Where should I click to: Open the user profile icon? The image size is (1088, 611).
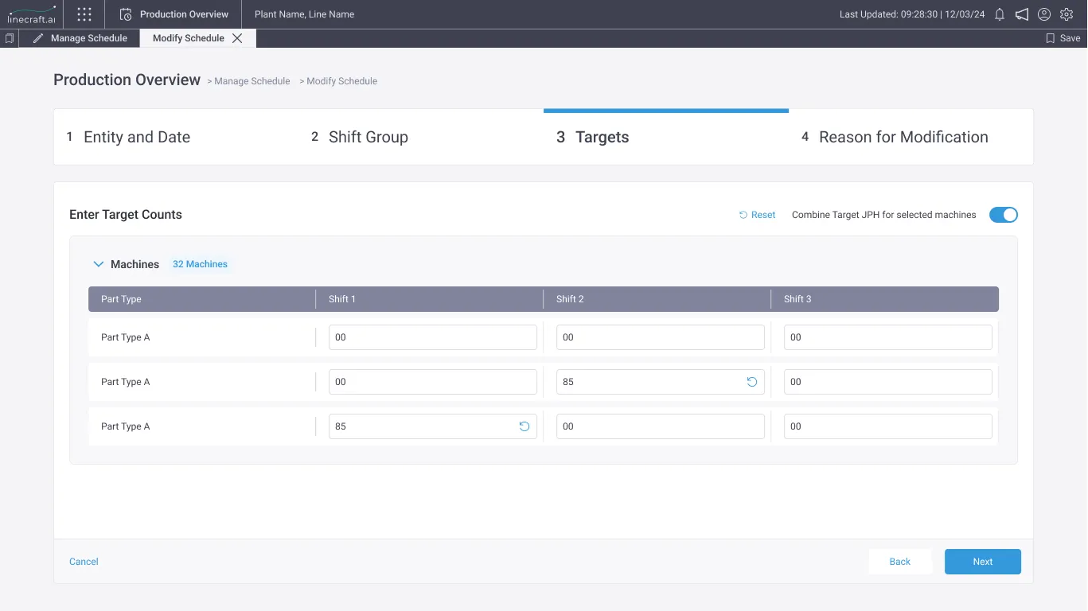pyautogui.click(x=1044, y=14)
